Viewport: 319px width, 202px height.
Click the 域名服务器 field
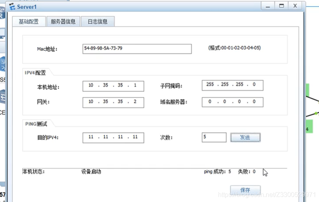tap(232, 102)
